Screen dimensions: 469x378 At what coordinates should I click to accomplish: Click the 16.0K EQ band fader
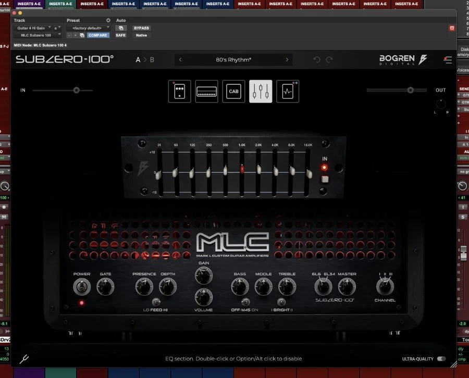(x=309, y=173)
